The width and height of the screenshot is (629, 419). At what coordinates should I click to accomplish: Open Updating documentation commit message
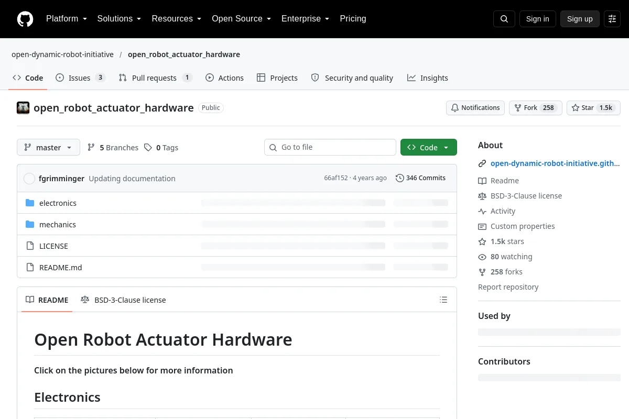[132, 179]
